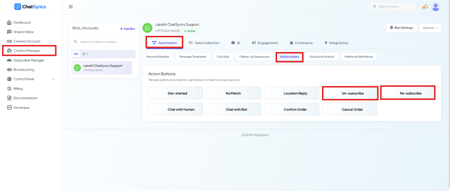Expand the Control Panel chevron

53,79
